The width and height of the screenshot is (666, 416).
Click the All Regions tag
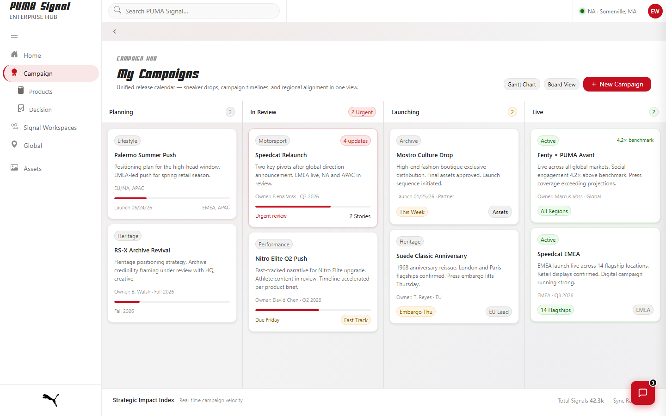click(x=554, y=211)
